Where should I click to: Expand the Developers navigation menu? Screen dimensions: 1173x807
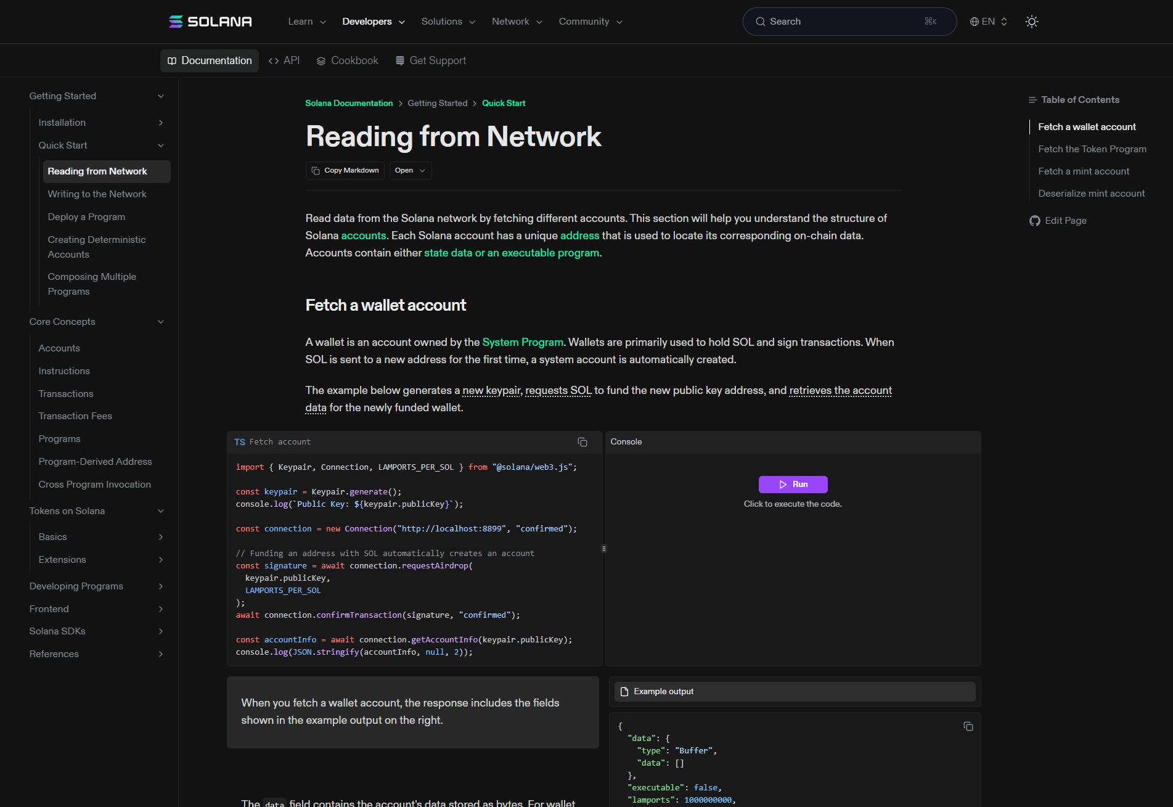[x=374, y=22]
